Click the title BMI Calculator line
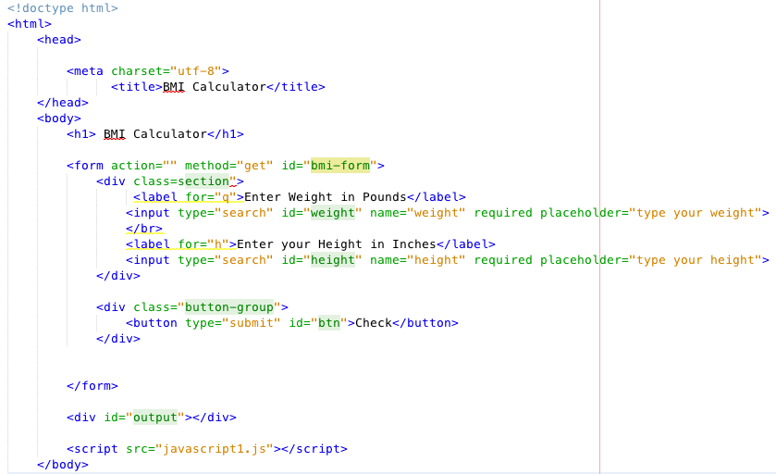 [218, 87]
